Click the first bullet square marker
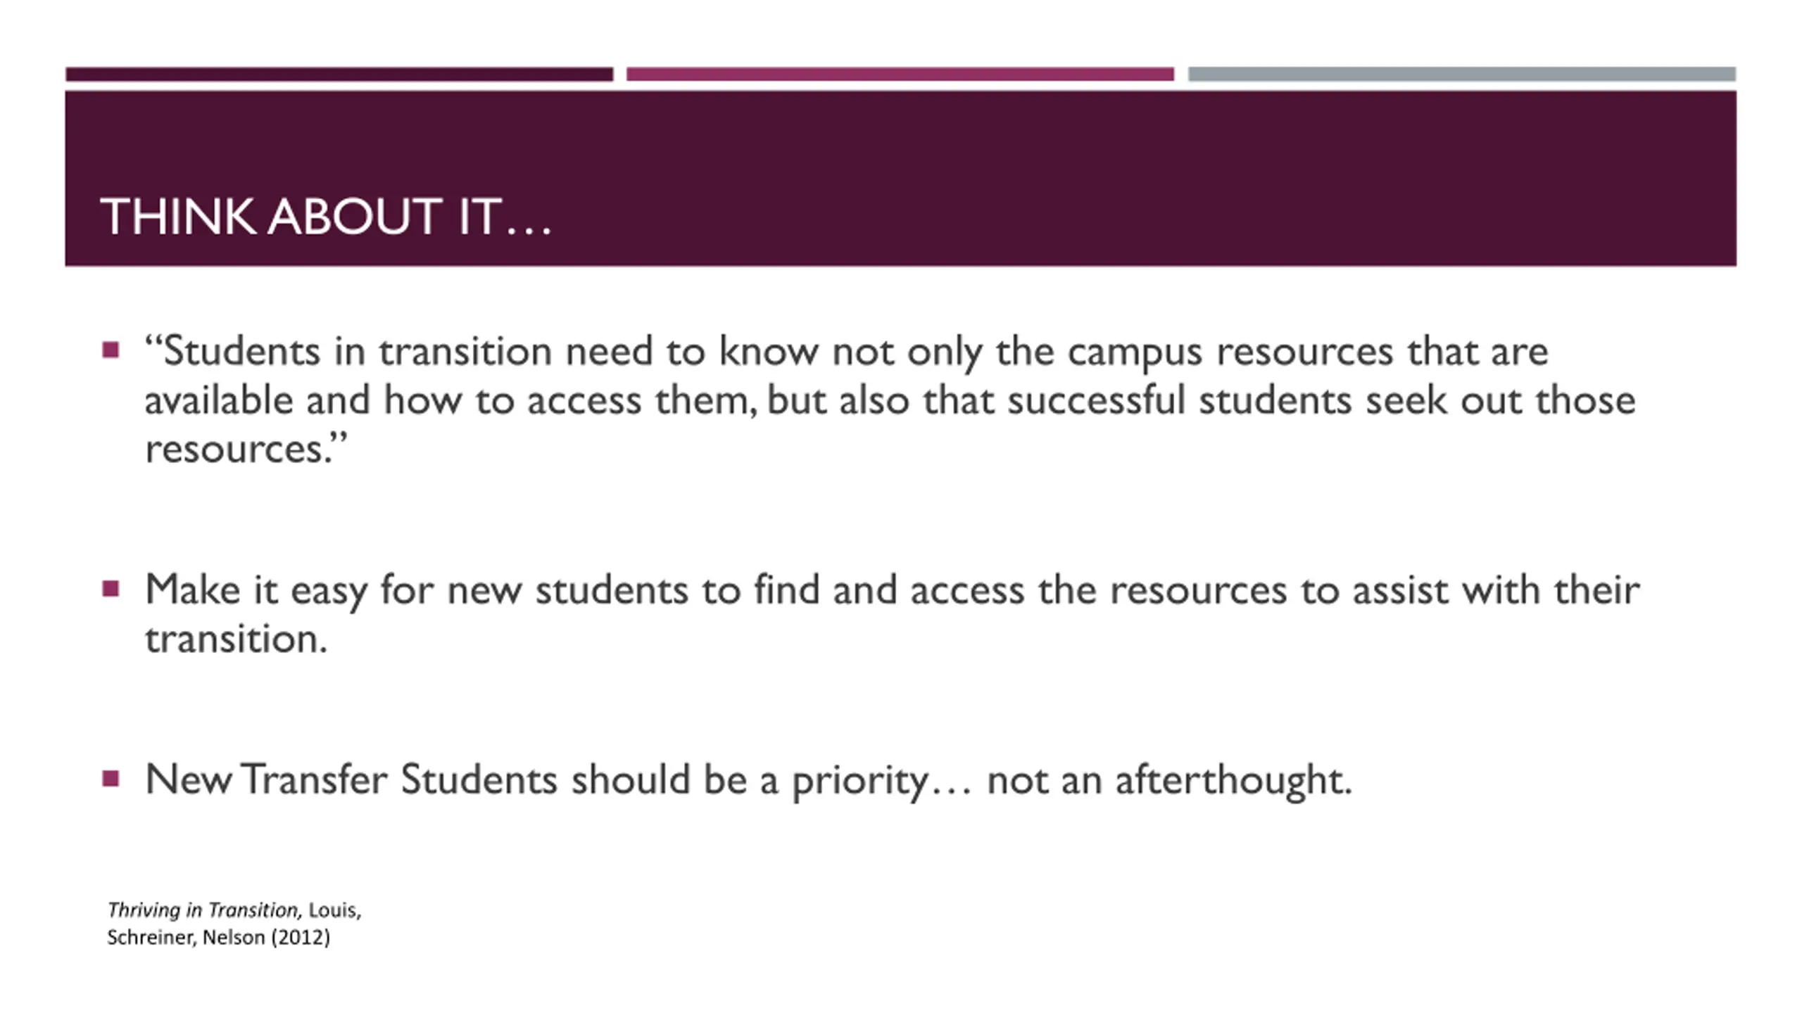The height and width of the screenshot is (1013, 1802). tap(111, 350)
